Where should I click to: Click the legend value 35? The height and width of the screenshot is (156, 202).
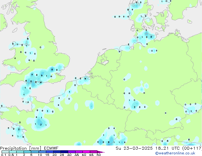tap(76, 155)
